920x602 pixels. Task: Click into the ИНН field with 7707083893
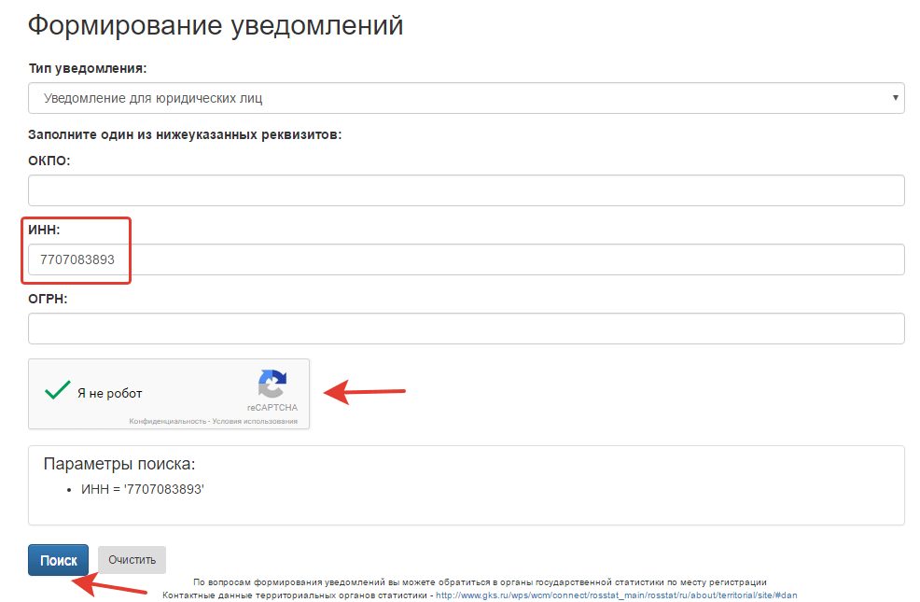[465, 259]
